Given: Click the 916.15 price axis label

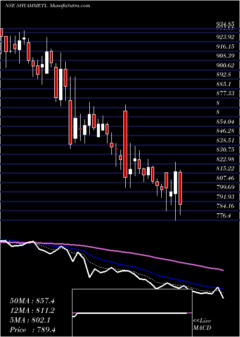Looking at the screenshot, I should pyautogui.click(x=225, y=47).
